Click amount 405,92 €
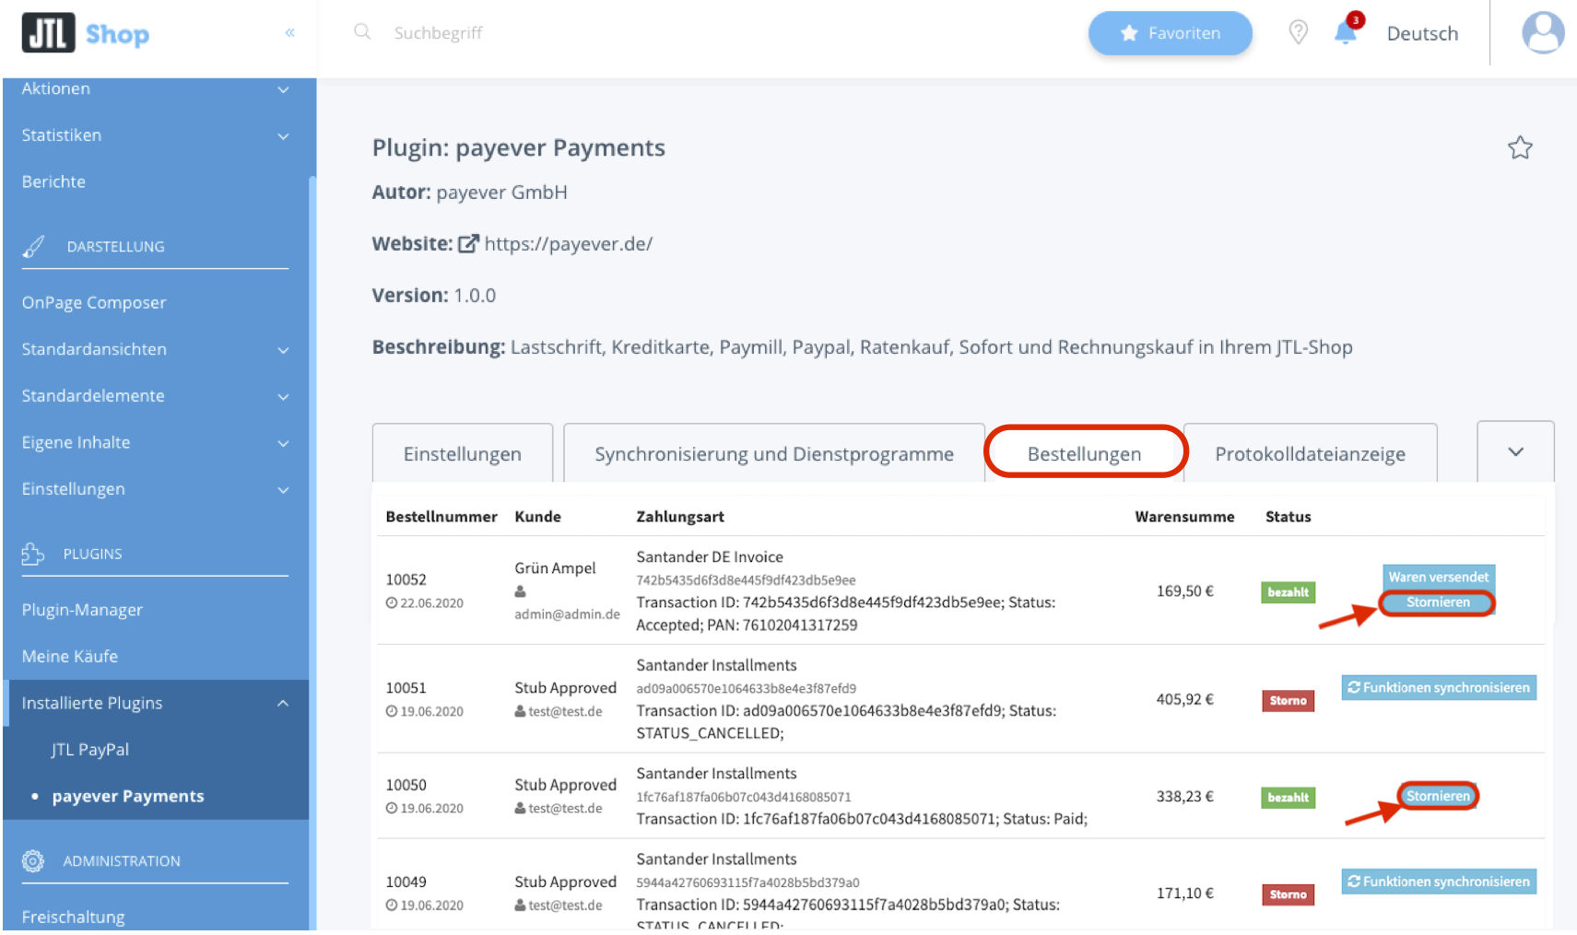 (1185, 699)
